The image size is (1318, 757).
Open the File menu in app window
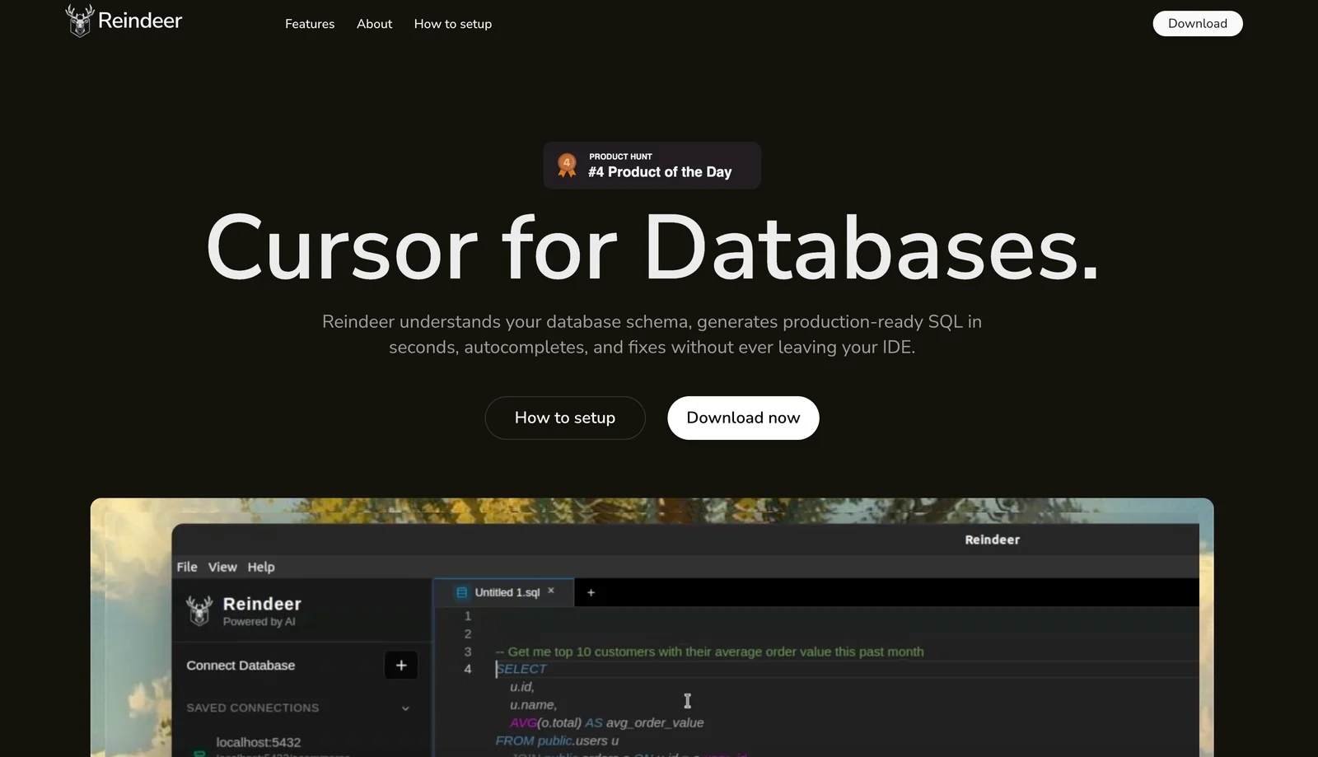click(187, 567)
